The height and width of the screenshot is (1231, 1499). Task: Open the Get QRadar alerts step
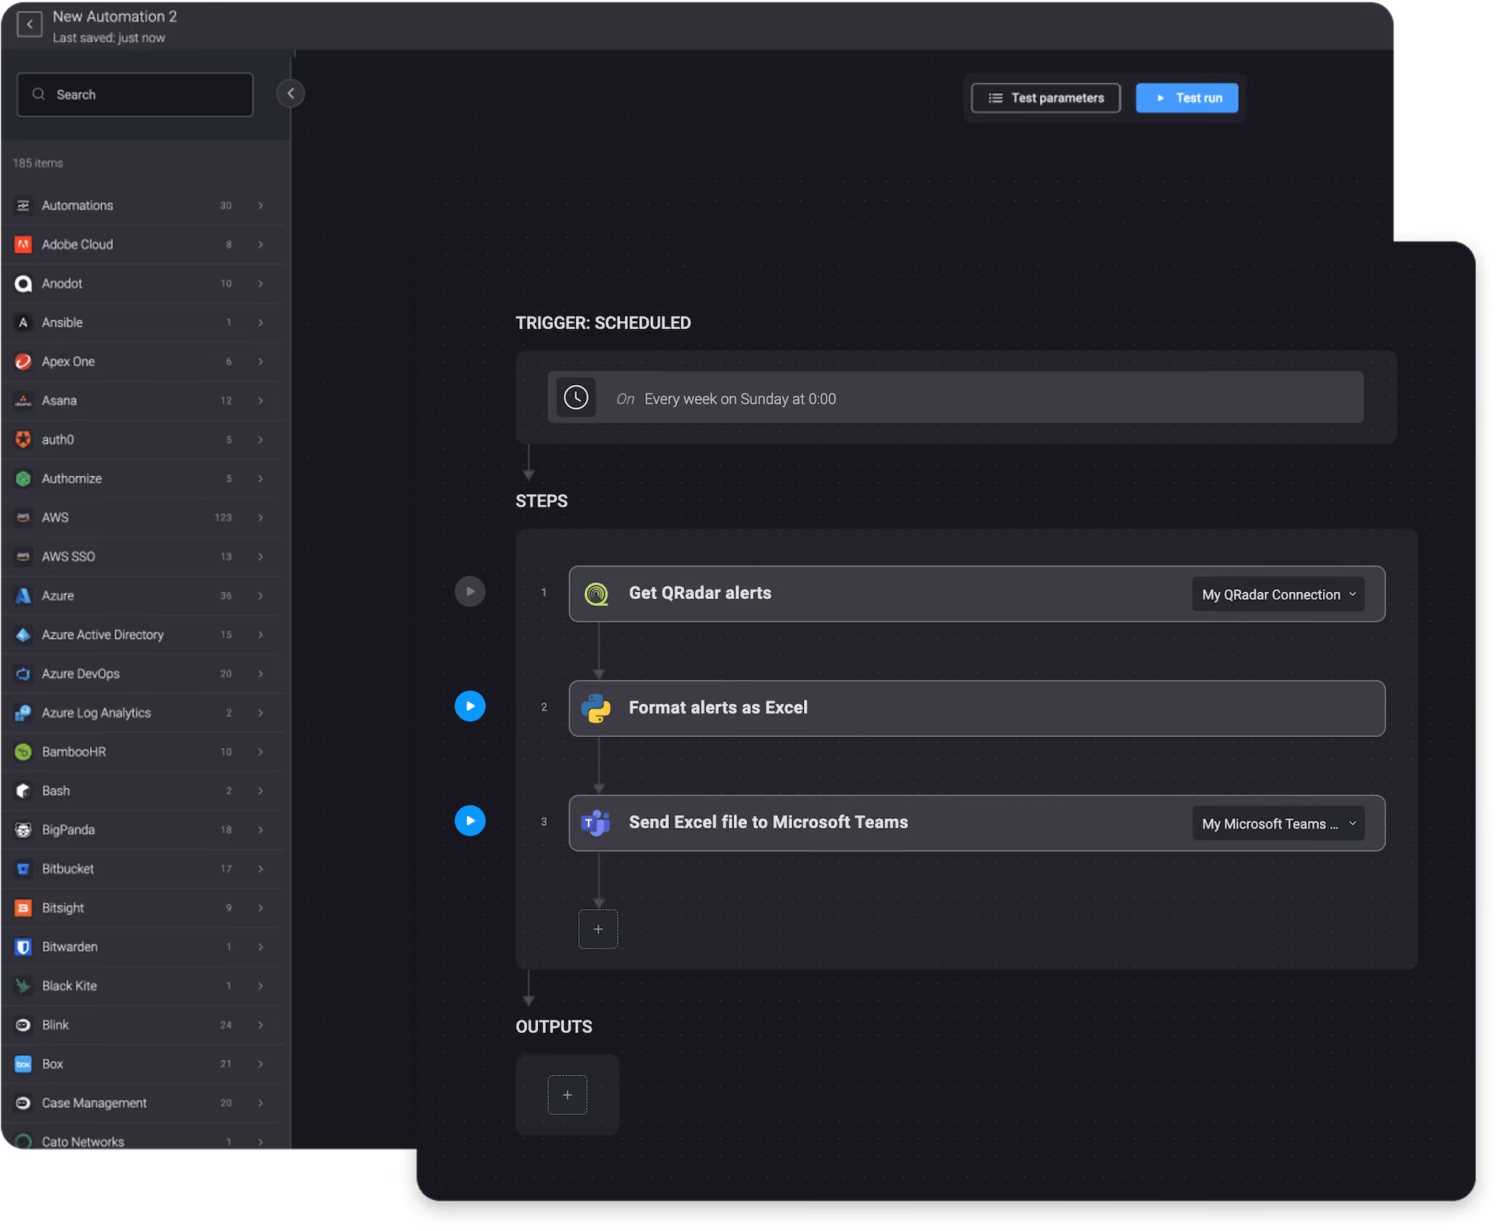point(977,593)
